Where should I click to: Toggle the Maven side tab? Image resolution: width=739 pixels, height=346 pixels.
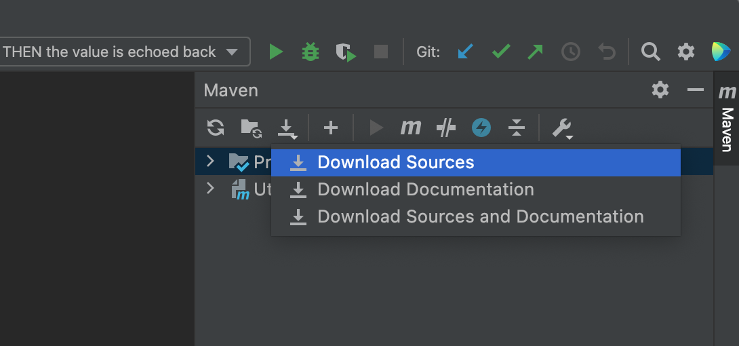(727, 118)
